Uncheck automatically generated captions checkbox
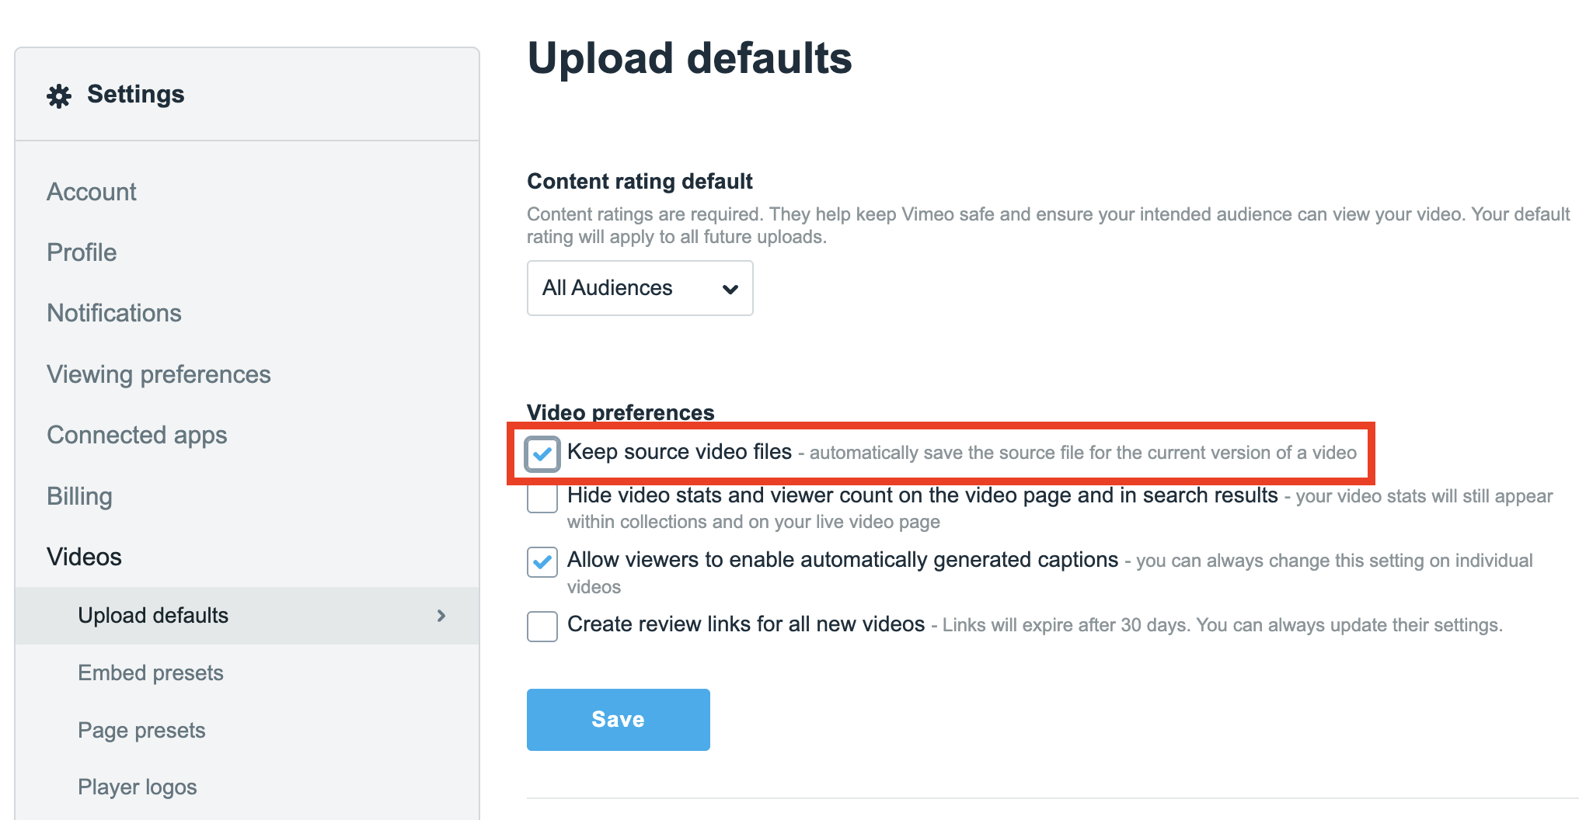Viewport: 1579px width, 820px height. pos(542,561)
